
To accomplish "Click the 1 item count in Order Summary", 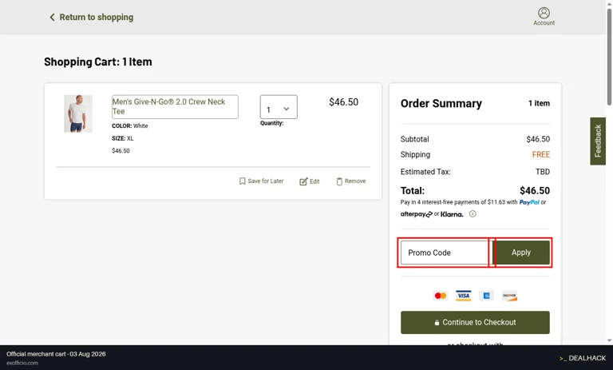I will [539, 103].
